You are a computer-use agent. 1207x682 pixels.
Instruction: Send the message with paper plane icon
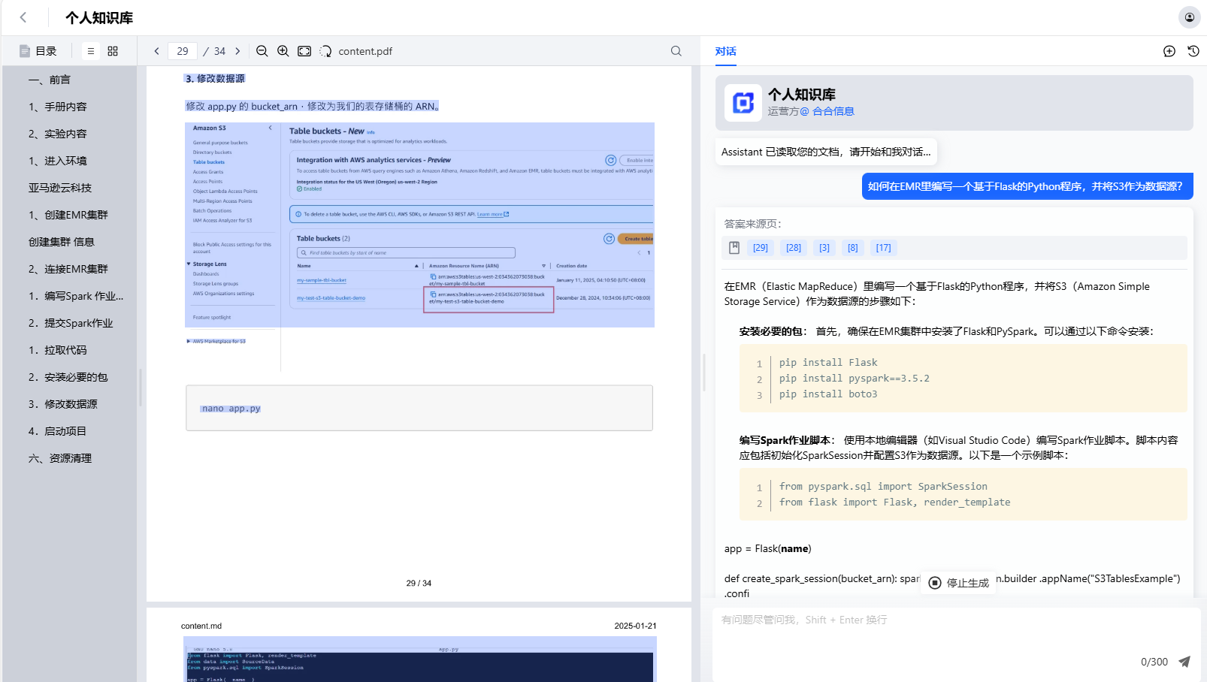click(x=1184, y=662)
